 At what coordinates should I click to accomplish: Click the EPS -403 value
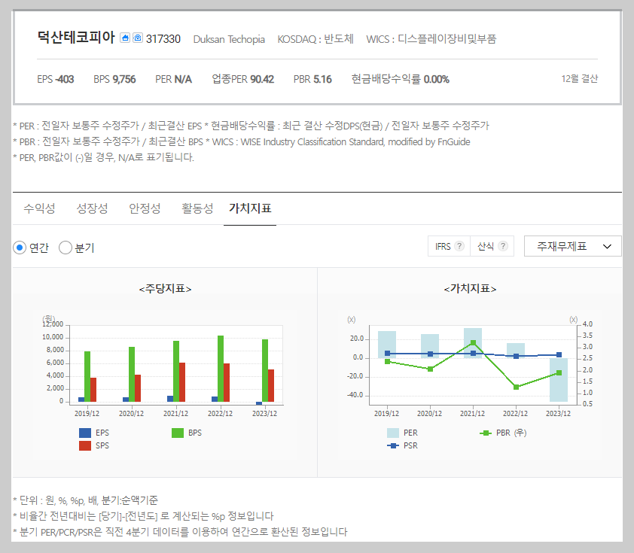(x=56, y=79)
